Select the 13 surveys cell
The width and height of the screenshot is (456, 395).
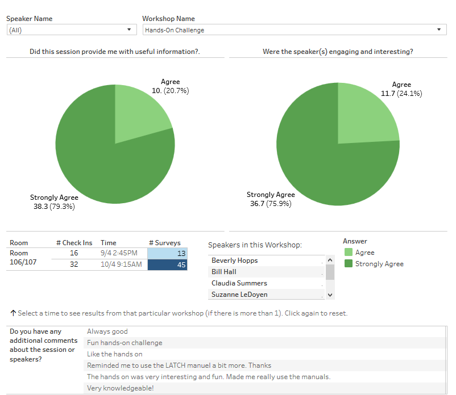167,253
